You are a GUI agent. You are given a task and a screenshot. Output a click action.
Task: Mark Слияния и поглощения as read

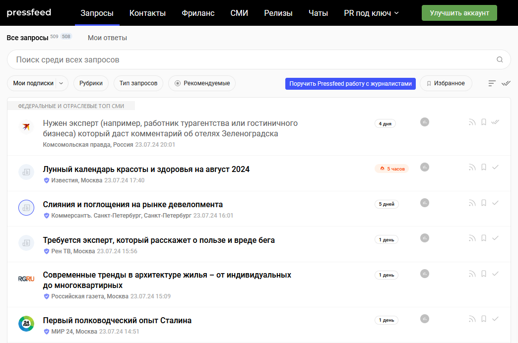click(x=495, y=203)
